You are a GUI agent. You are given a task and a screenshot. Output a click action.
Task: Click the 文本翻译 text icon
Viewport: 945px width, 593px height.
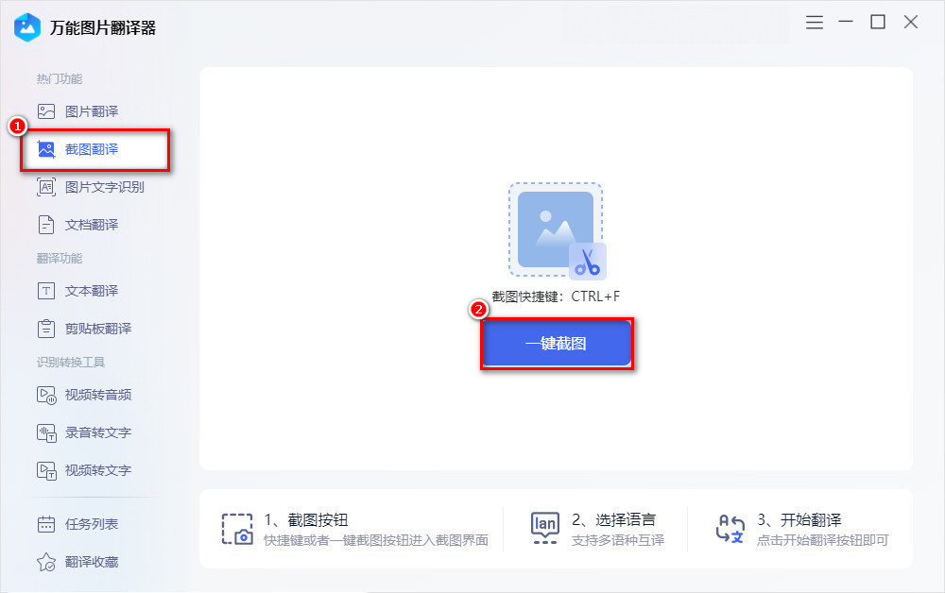pyautogui.click(x=47, y=291)
